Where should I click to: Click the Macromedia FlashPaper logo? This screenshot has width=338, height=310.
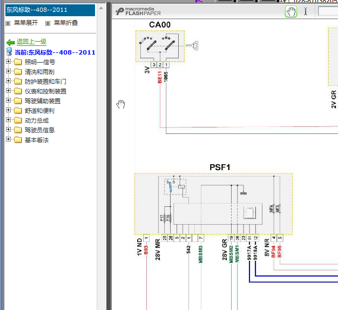click(x=138, y=11)
